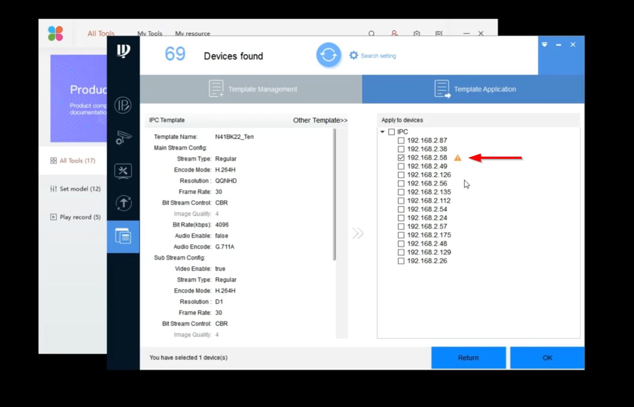This screenshot has height=407, width=634.
Task: Select the highlighted template sidebar icon
Action: [x=123, y=236]
